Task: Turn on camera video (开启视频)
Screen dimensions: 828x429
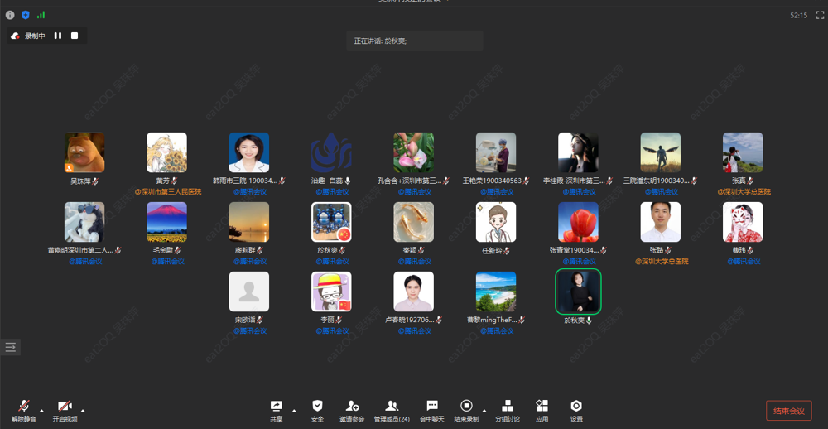Action: pyautogui.click(x=65, y=410)
